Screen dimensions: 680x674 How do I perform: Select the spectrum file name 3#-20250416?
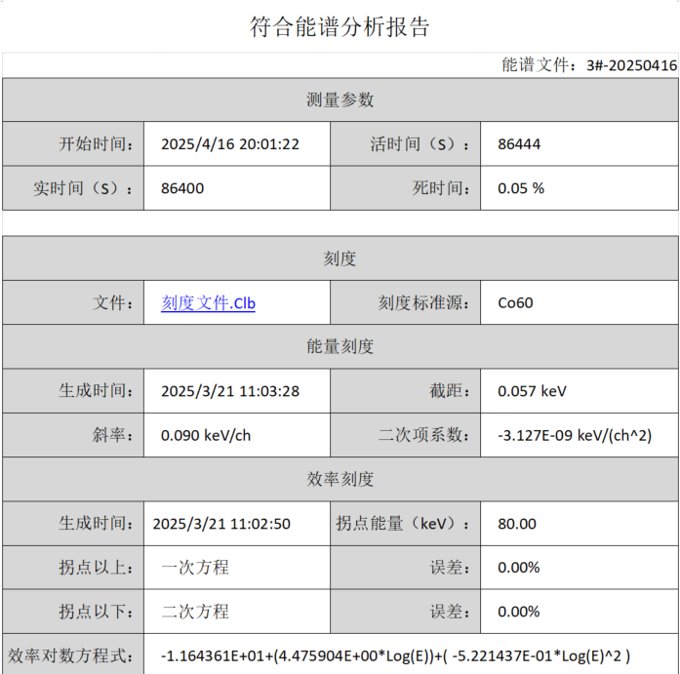click(631, 65)
